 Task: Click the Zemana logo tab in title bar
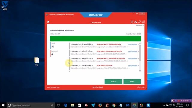pyautogui.click(x=96, y=15)
